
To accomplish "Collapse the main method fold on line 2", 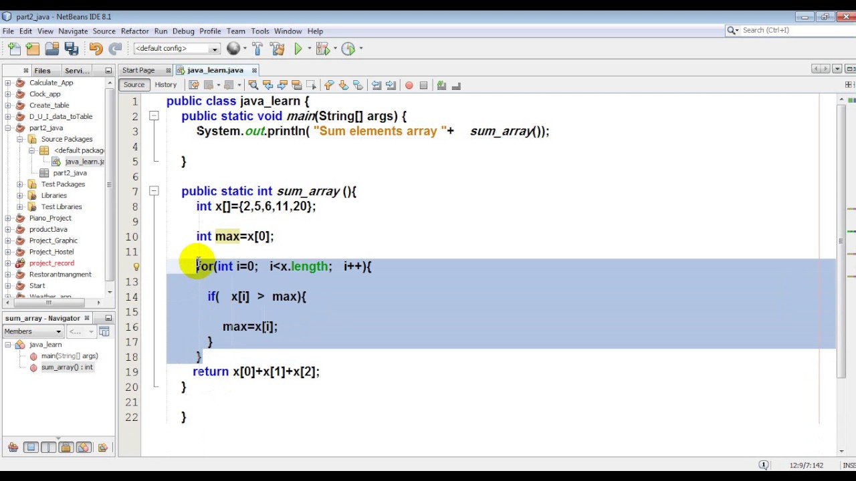I will point(154,116).
